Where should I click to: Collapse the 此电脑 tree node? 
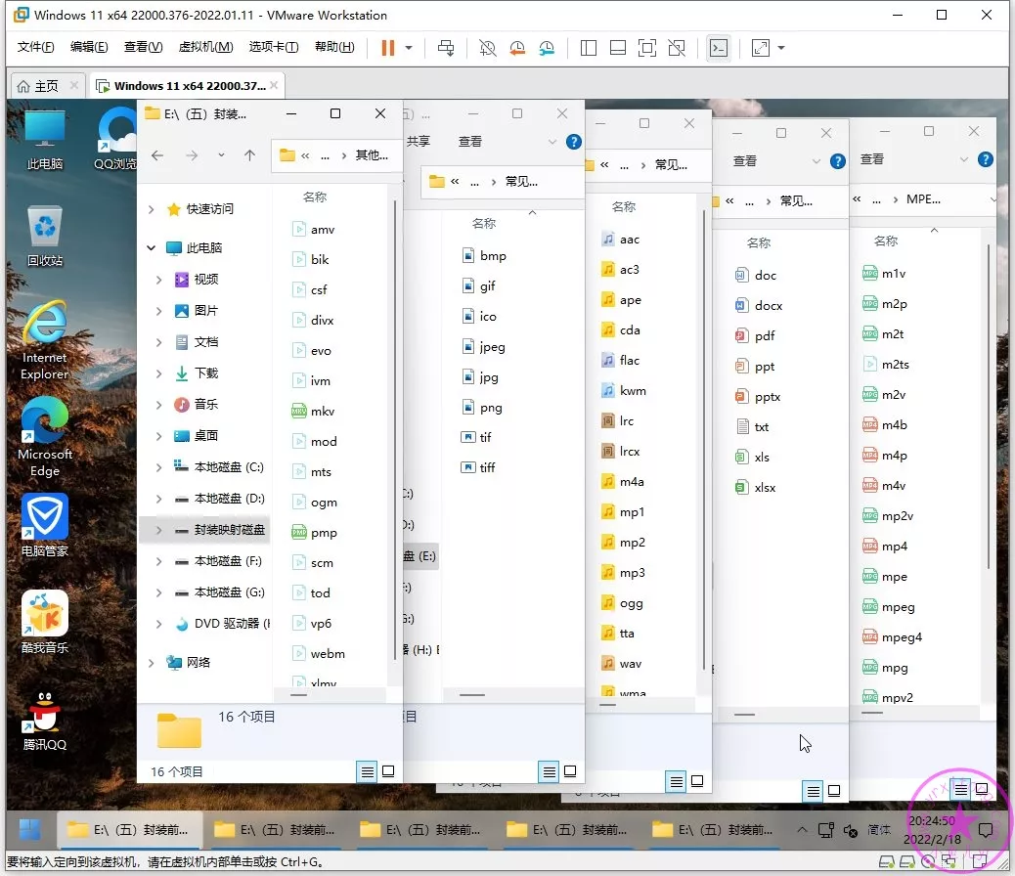pyautogui.click(x=151, y=248)
